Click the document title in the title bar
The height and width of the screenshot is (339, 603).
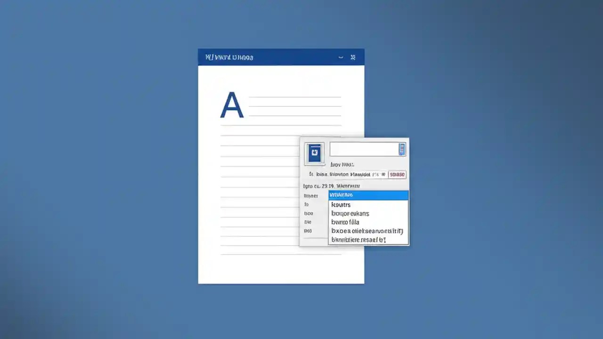click(229, 57)
